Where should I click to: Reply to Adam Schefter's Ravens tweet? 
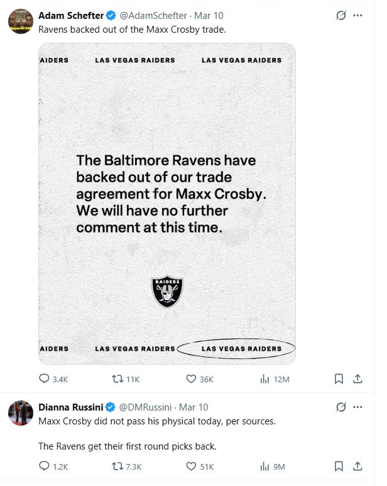point(45,379)
